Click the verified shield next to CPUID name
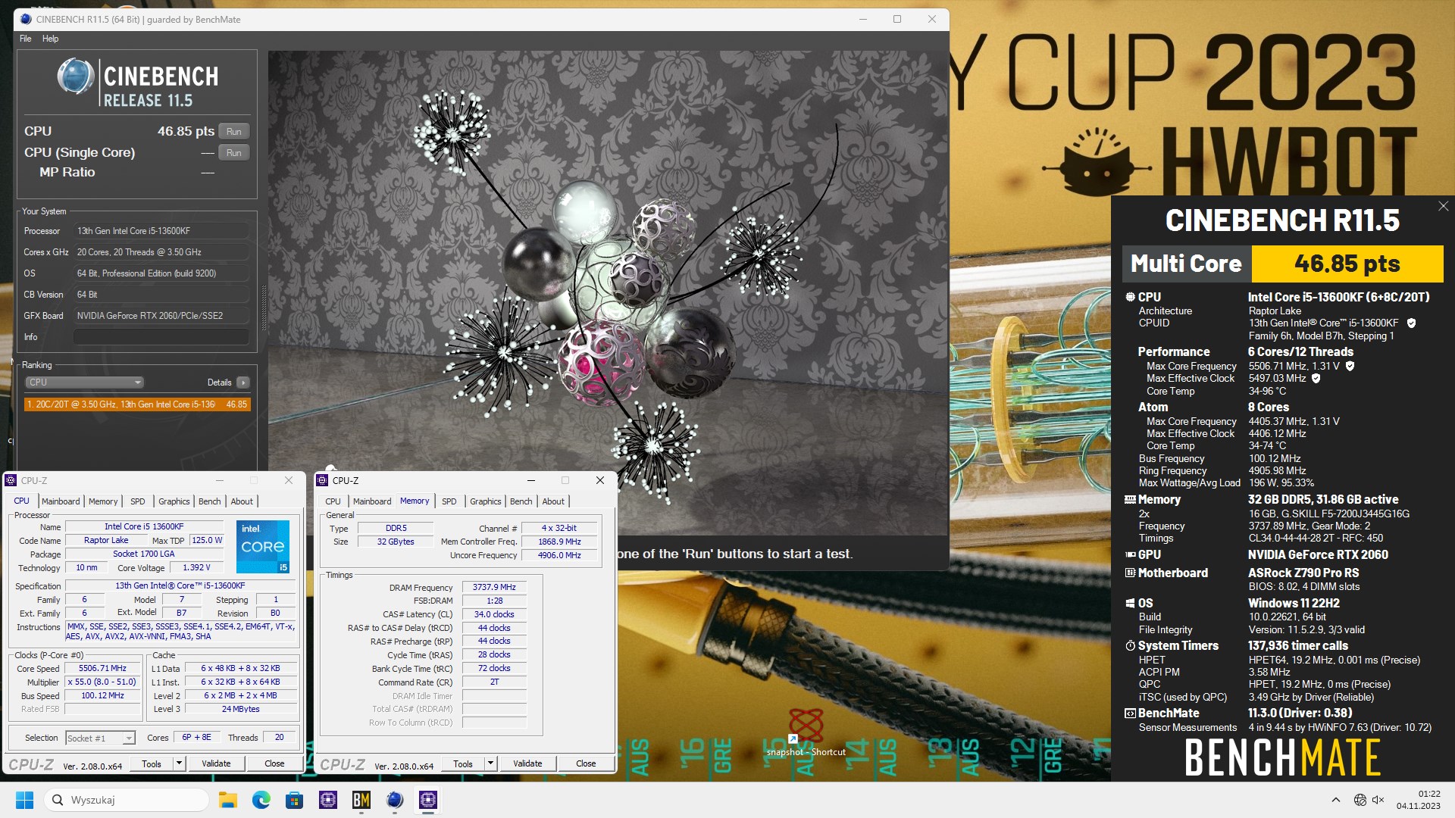This screenshot has width=1455, height=818. pos(1411,323)
